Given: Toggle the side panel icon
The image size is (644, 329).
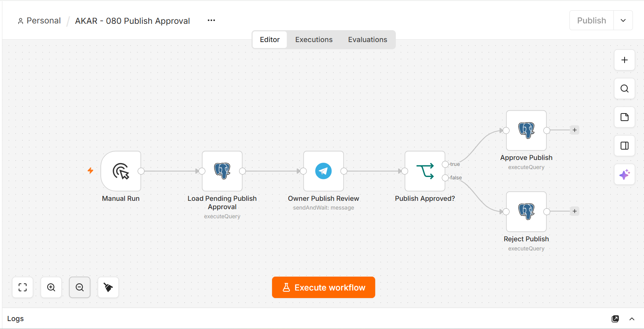Looking at the screenshot, I should [x=625, y=146].
